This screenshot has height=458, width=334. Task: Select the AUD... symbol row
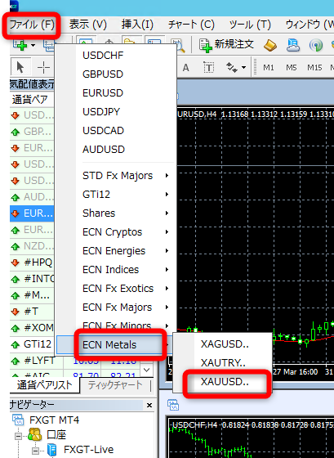(32, 197)
